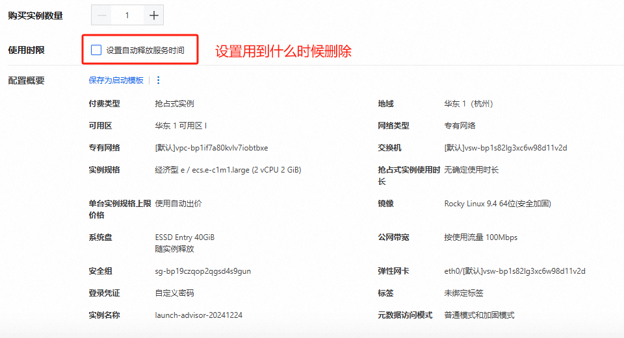Click the 购买实例数量 label
This screenshot has width=624, height=338.
pyautogui.click(x=35, y=16)
